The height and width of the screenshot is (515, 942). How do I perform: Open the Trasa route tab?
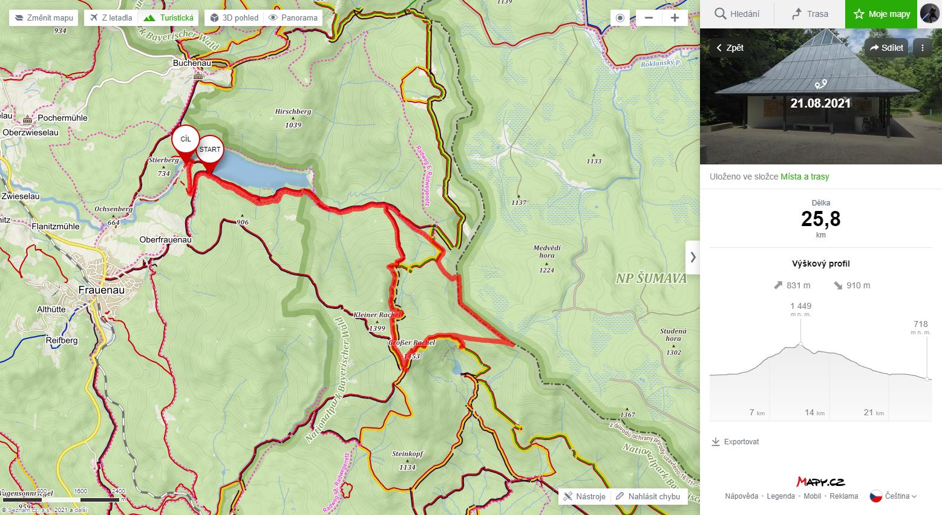coord(809,14)
